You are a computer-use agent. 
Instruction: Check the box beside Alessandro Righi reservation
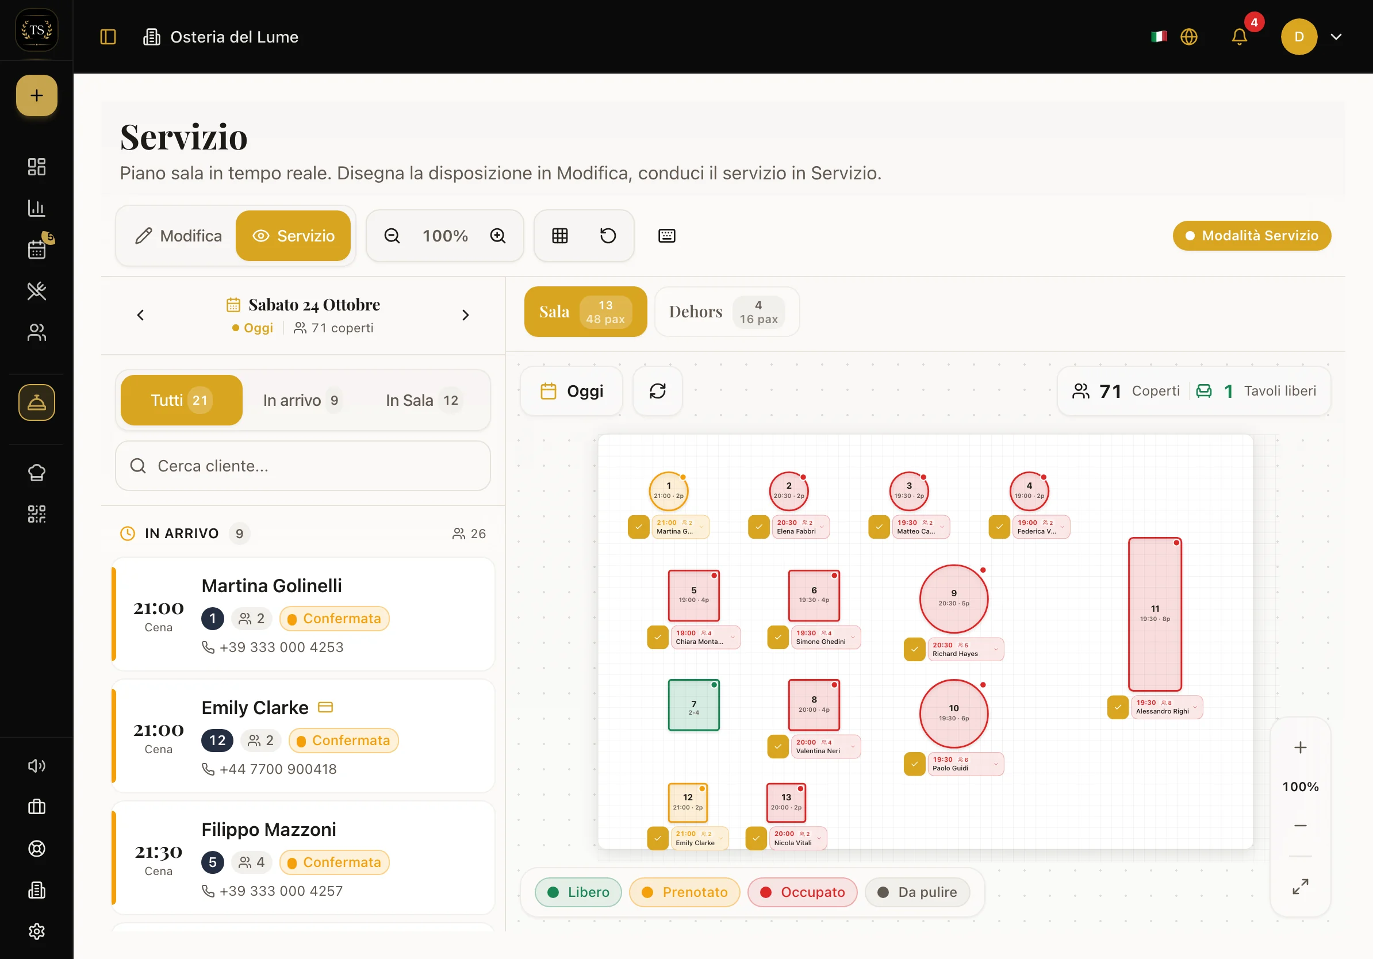click(x=1118, y=707)
